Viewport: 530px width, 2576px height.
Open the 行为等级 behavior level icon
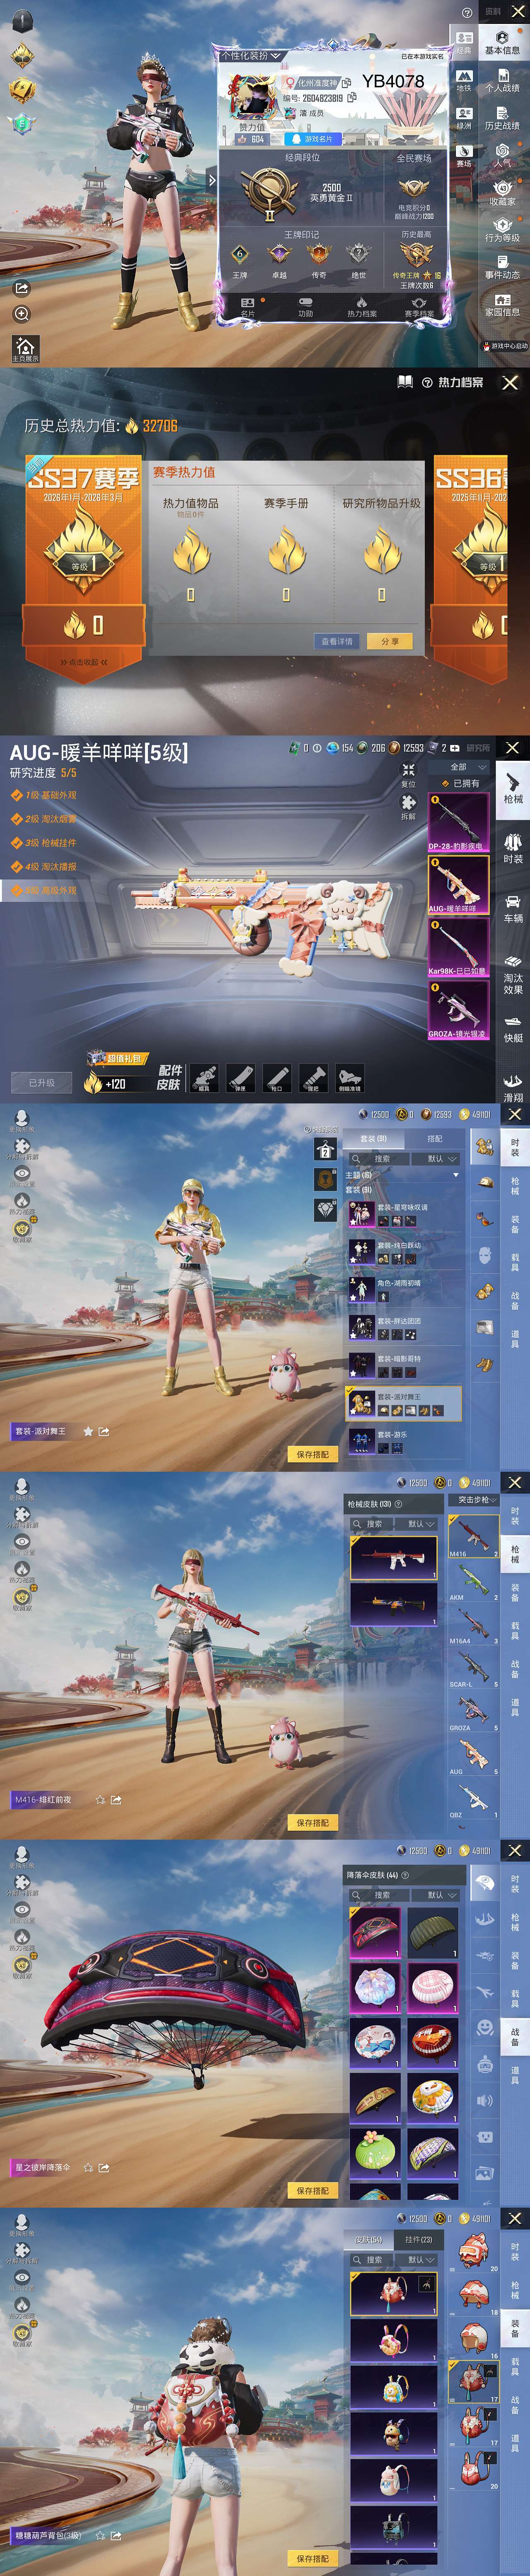click(x=502, y=231)
